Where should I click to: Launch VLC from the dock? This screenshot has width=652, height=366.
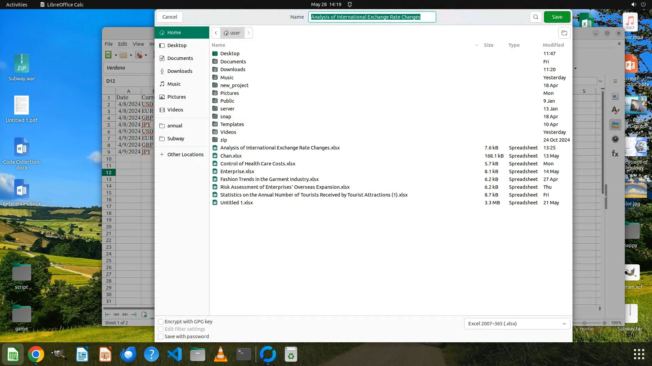[220, 354]
